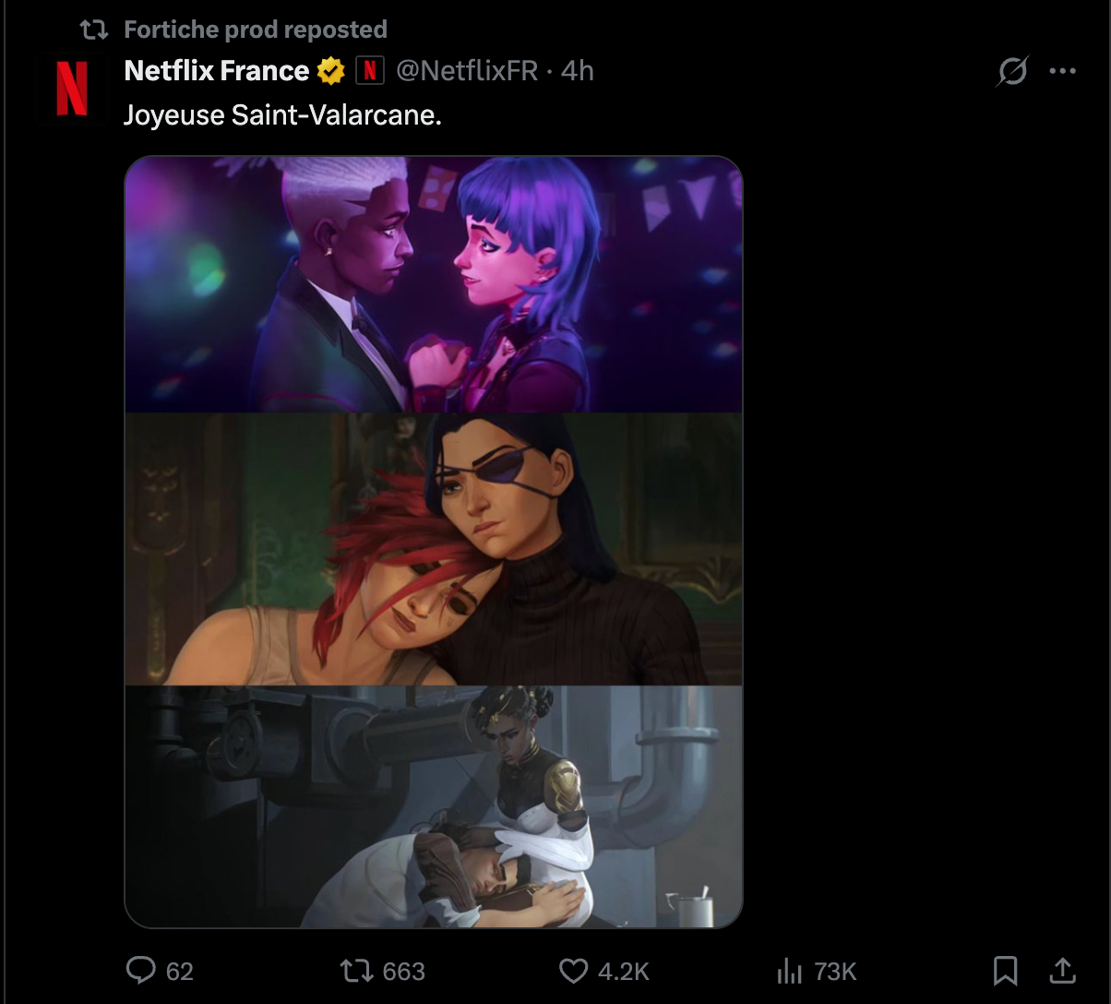Open the bottom embracing characters image

(434, 807)
